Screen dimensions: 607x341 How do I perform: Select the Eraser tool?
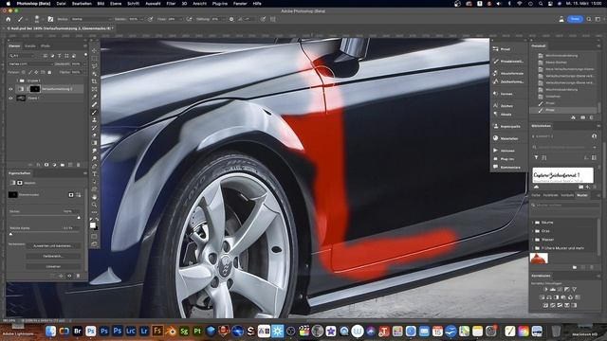tap(95, 135)
